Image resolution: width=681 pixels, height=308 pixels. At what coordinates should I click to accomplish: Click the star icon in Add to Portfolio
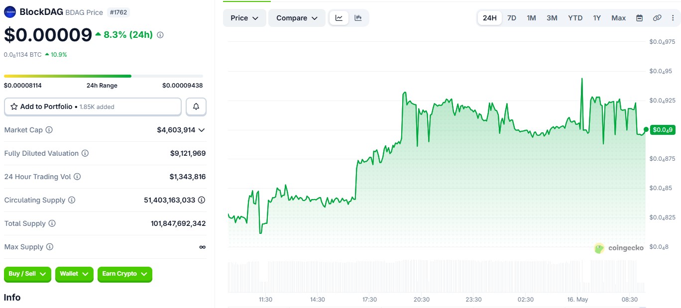click(x=14, y=106)
